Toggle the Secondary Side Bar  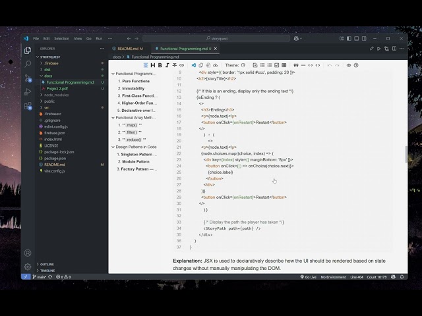coord(364,39)
